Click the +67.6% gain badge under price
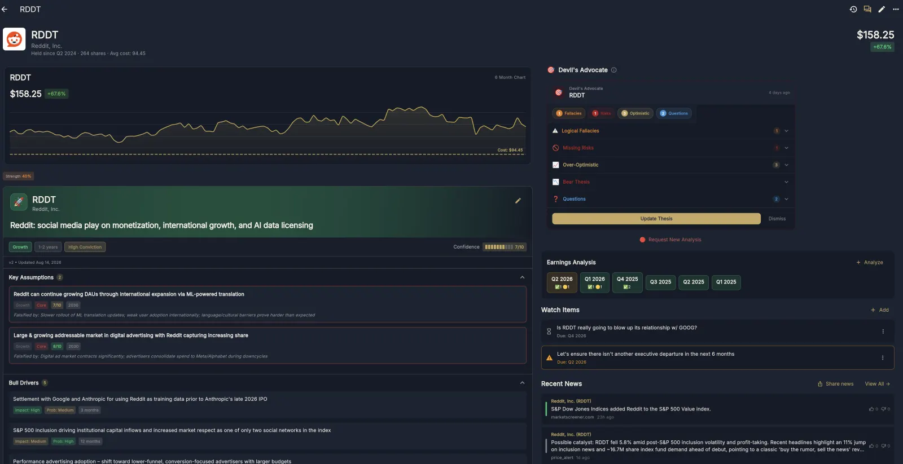Screen dimensions: 903x464 click(882, 47)
